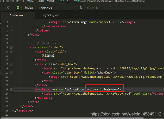Open the 工具(T) menu

40,1
